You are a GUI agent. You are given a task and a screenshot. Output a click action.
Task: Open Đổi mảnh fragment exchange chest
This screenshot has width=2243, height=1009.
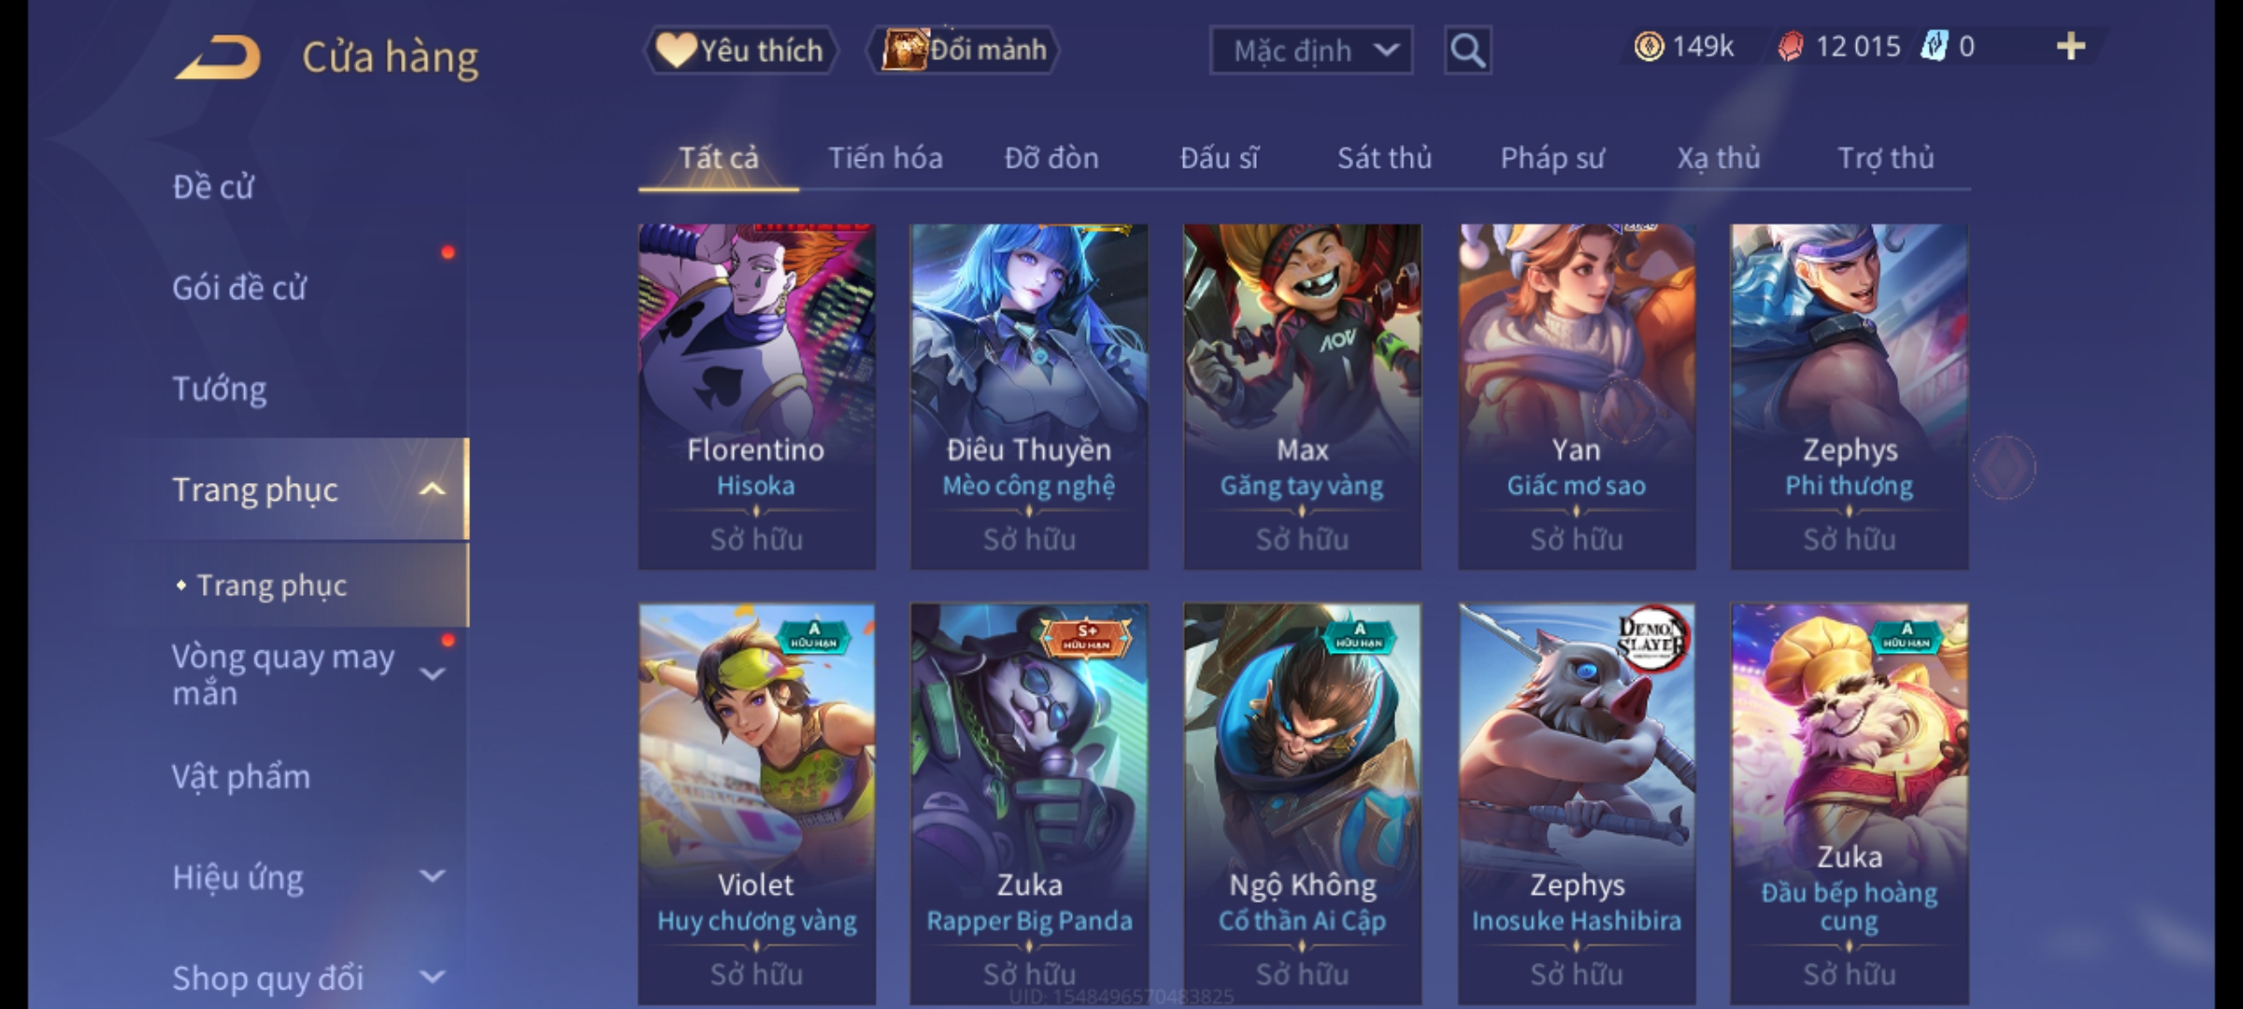(x=963, y=50)
